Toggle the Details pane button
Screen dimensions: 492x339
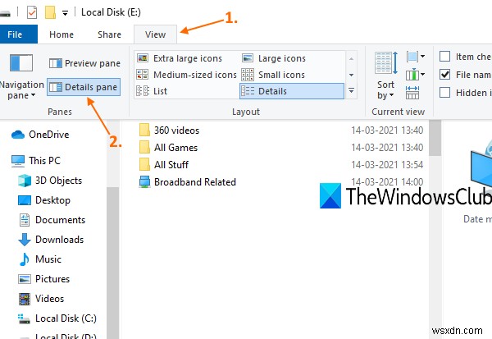84,87
